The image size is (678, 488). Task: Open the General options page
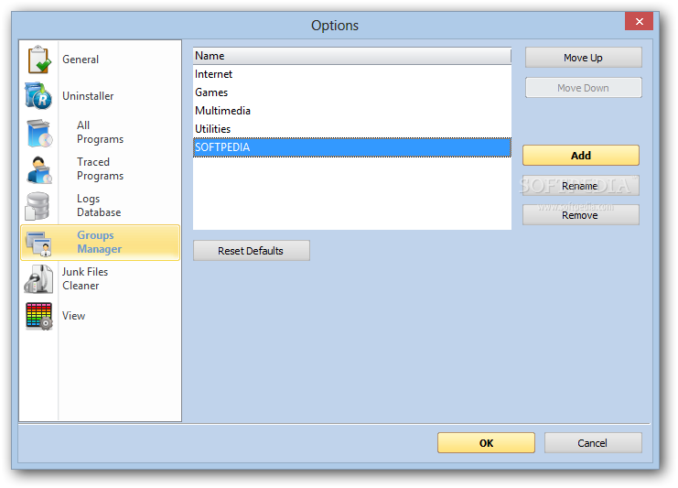tap(81, 60)
